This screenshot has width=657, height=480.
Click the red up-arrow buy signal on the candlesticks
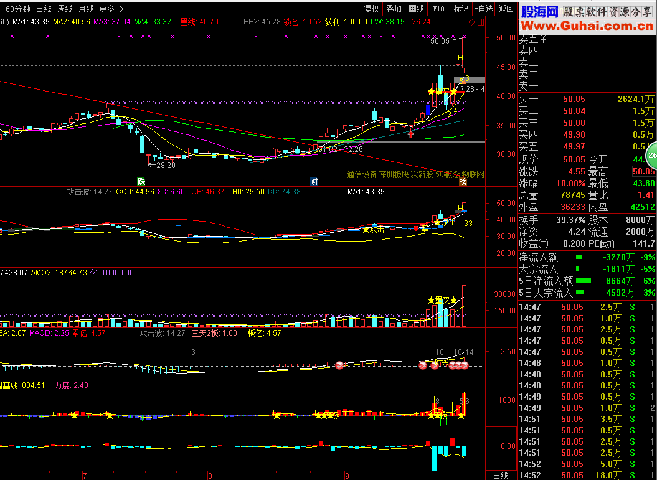411,134
